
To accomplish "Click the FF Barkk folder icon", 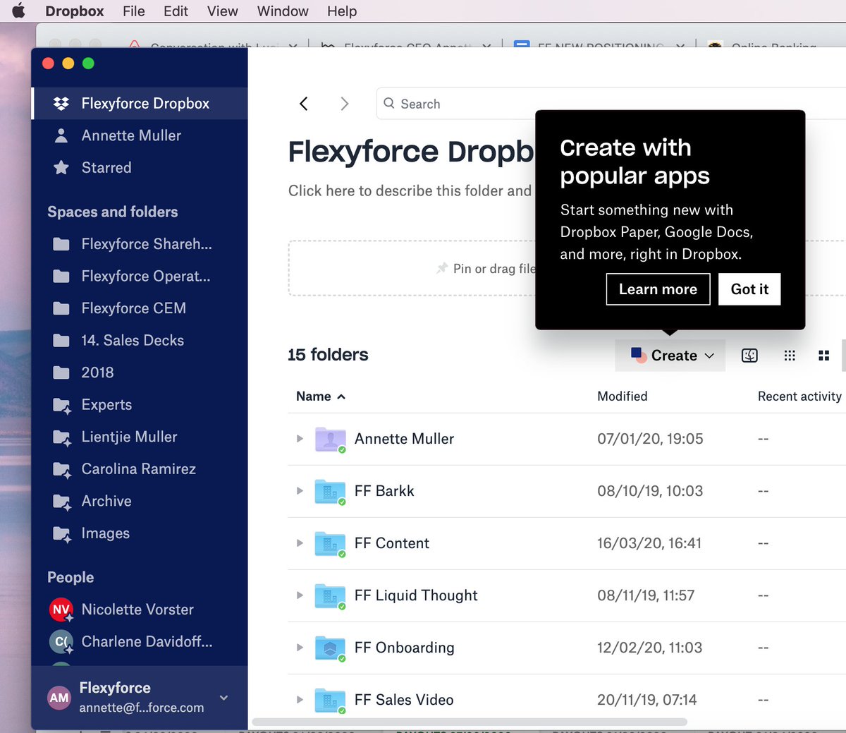I will pos(330,492).
